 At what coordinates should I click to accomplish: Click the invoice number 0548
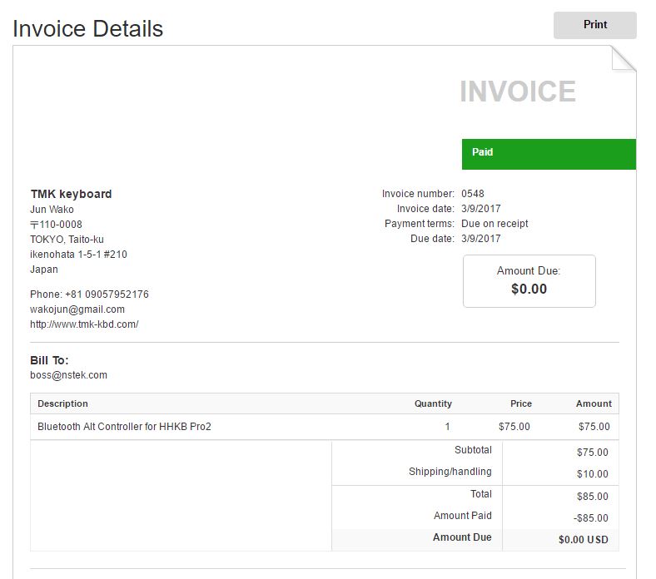point(472,194)
